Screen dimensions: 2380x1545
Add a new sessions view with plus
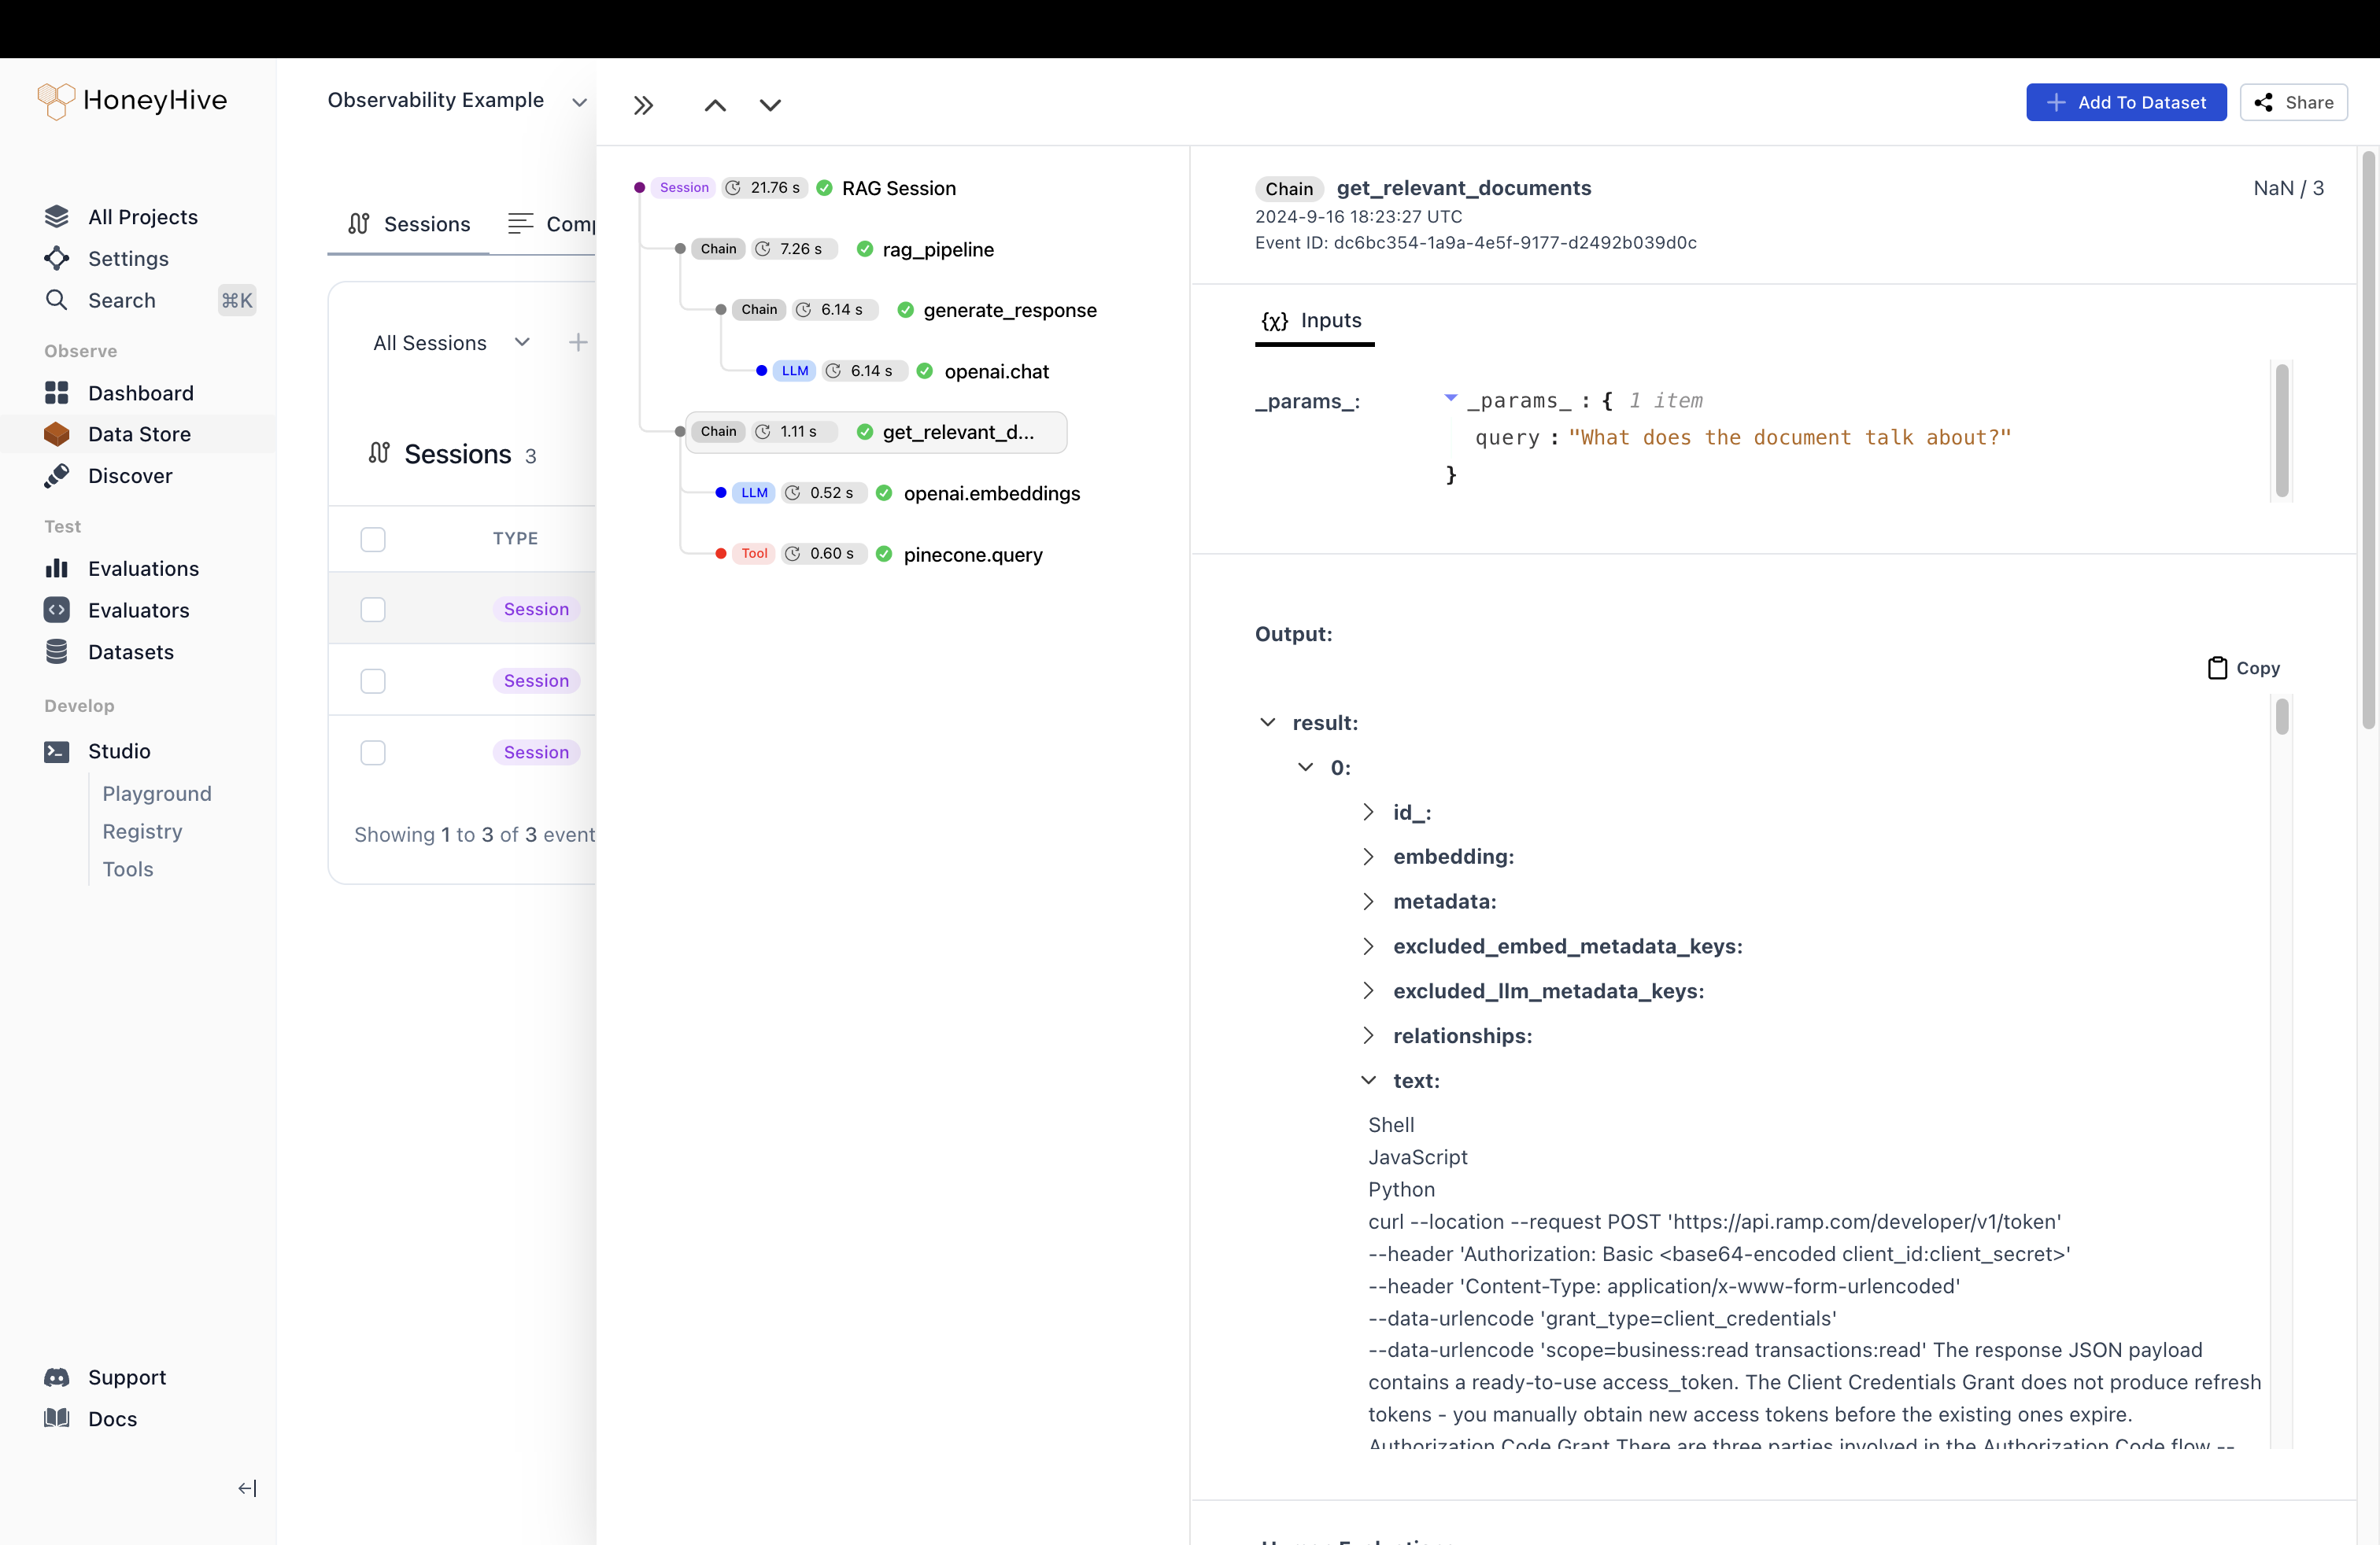click(578, 343)
